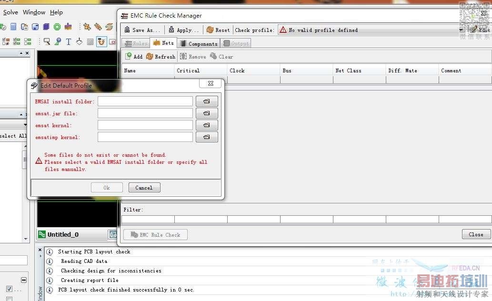Click the measure distance pin tool
This screenshot has height=301, width=492.
58,41
